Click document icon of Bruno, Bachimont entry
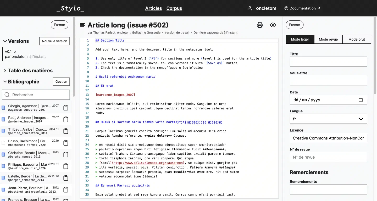 tap(3, 143)
